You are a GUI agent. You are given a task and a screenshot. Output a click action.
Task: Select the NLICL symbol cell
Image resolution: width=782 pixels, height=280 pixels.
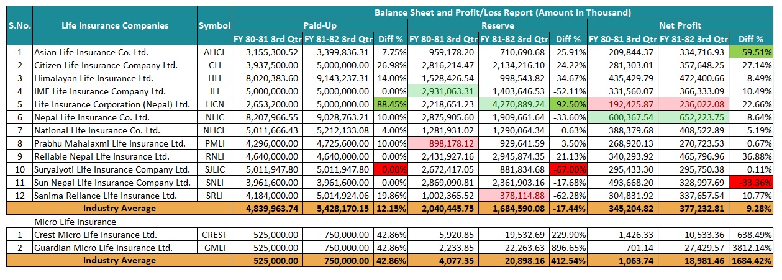pyautogui.click(x=214, y=130)
